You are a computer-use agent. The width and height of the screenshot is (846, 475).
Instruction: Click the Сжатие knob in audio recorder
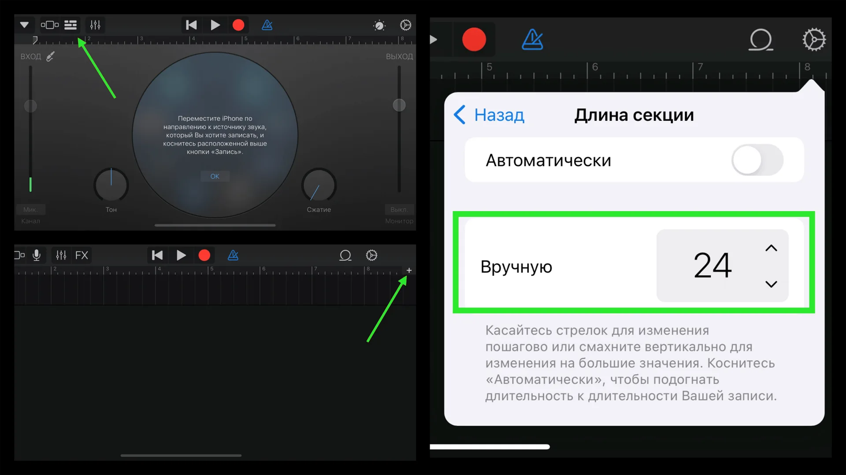click(x=319, y=186)
